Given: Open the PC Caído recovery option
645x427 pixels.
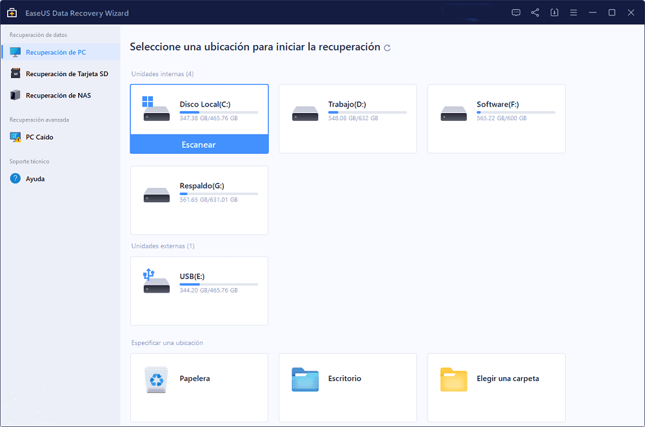Looking at the screenshot, I should [61, 137].
